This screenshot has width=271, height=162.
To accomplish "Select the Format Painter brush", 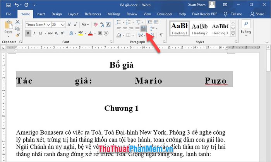I will [17, 35].
